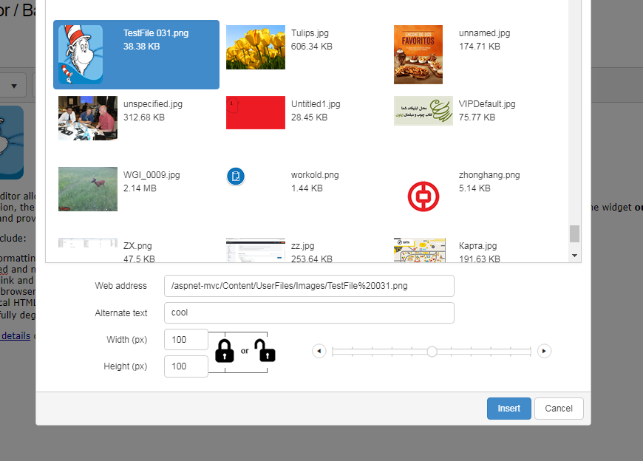The height and width of the screenshot is (461, 643).
Task: Click the Height (px) input field
Action: click(x=186, y=366)
